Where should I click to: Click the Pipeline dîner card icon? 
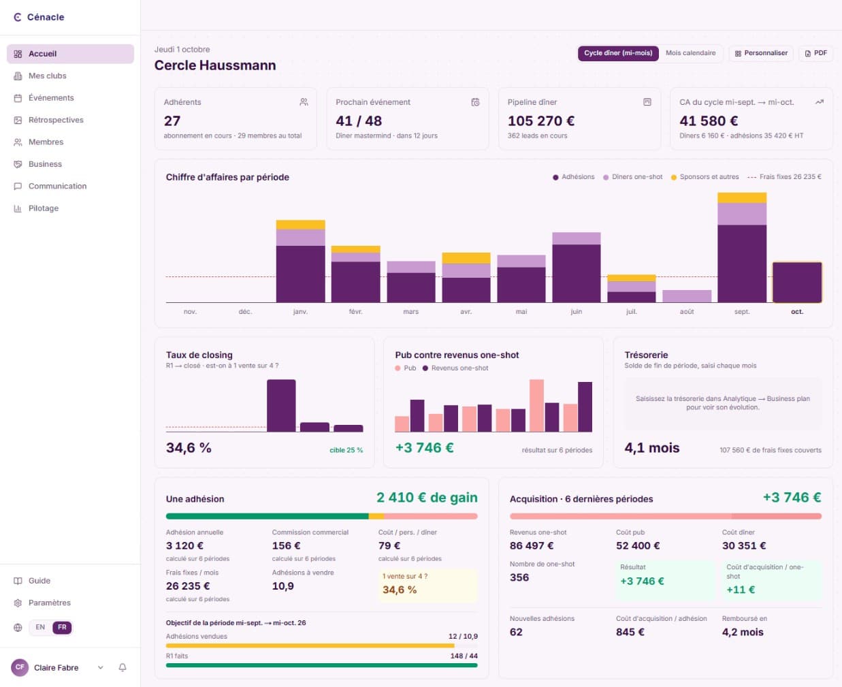[647, 102]
